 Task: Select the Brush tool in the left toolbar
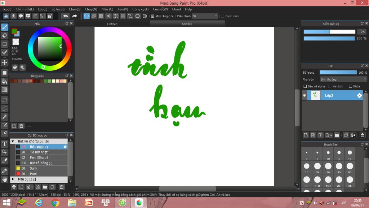click(4, 27)
